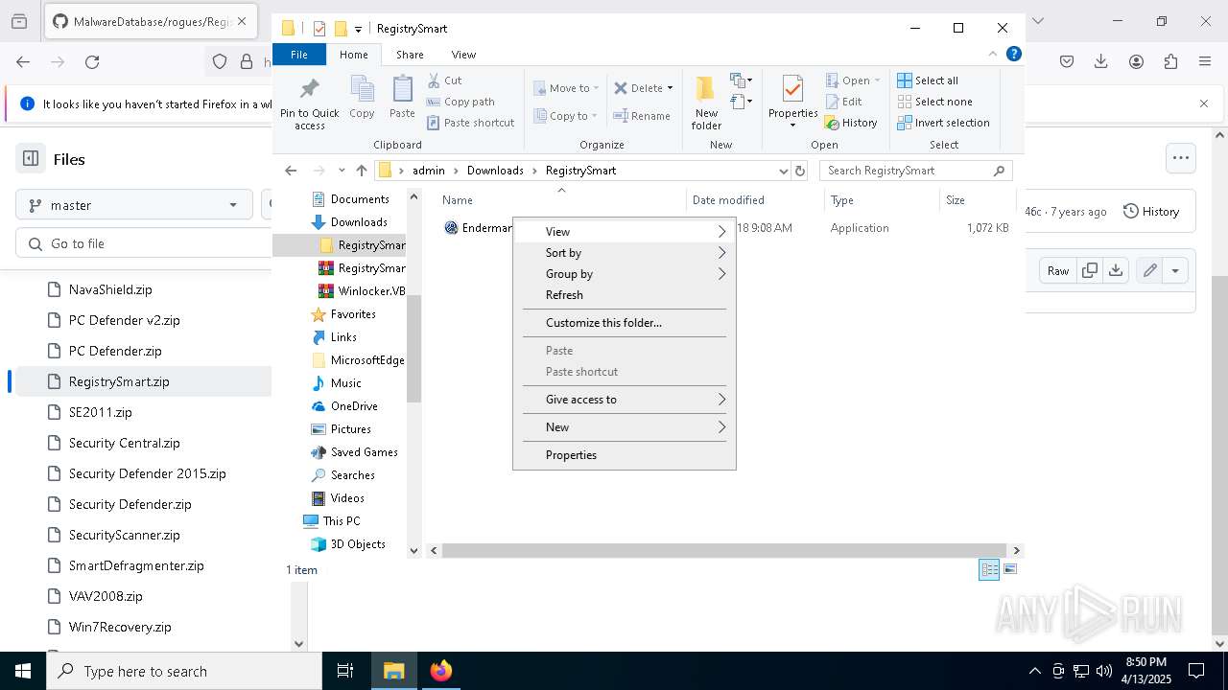
Task: Click the GitHub edit pencil icon
Action: point(1149,270)
